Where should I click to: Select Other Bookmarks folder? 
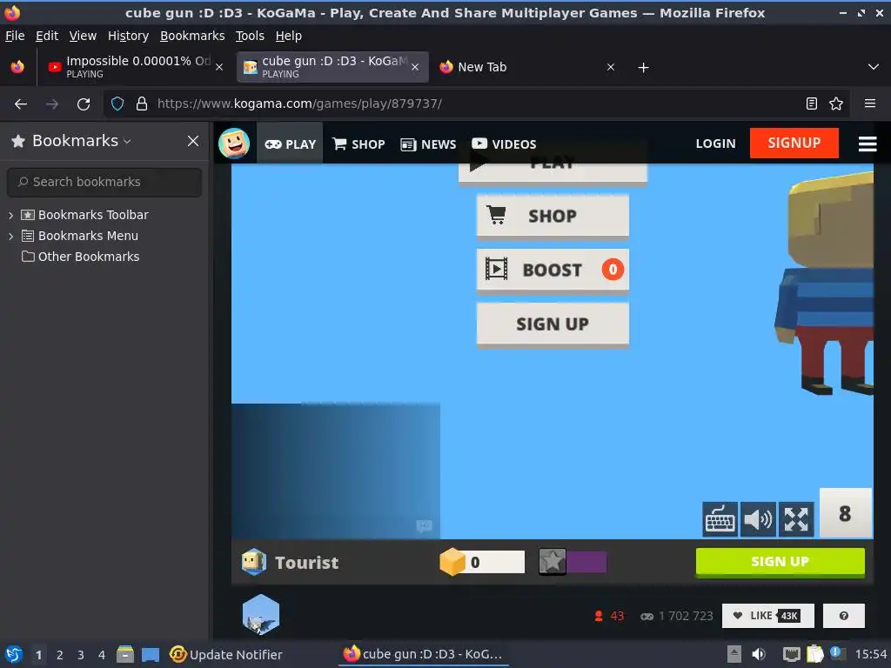point(80,257)
